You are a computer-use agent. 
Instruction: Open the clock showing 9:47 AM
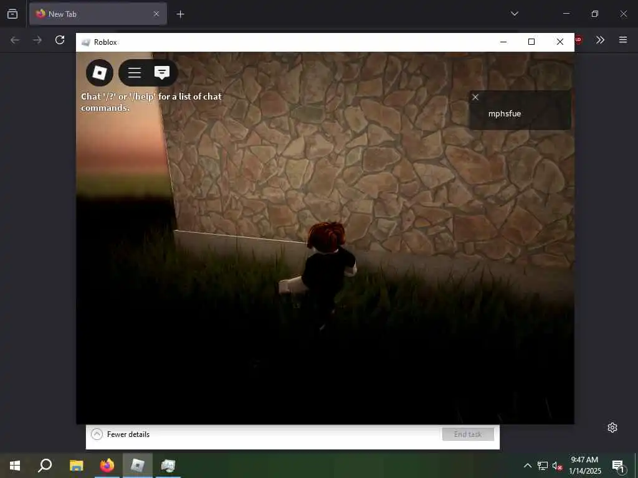(x=584, y=466)
